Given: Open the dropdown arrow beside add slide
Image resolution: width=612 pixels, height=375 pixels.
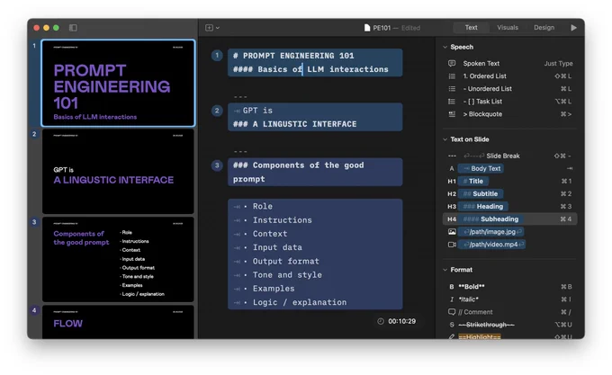Looking at the screenshot, I should [218, 28].
